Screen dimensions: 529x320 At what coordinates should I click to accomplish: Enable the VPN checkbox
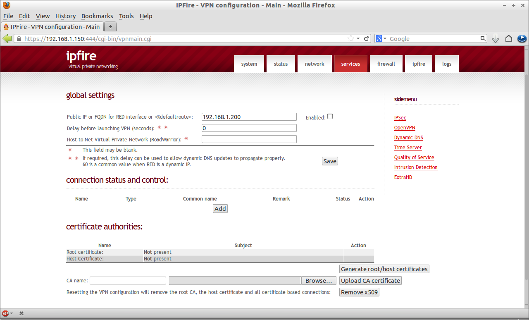tap(330, 117)
